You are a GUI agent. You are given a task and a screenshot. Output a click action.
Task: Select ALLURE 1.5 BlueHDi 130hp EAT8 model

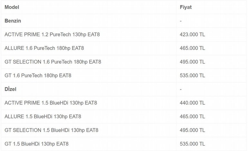[43, 116]
